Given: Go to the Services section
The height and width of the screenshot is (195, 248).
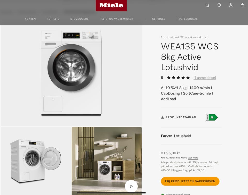Looking at the screenshot, I should pyautogui.click(x=159, y=19).
